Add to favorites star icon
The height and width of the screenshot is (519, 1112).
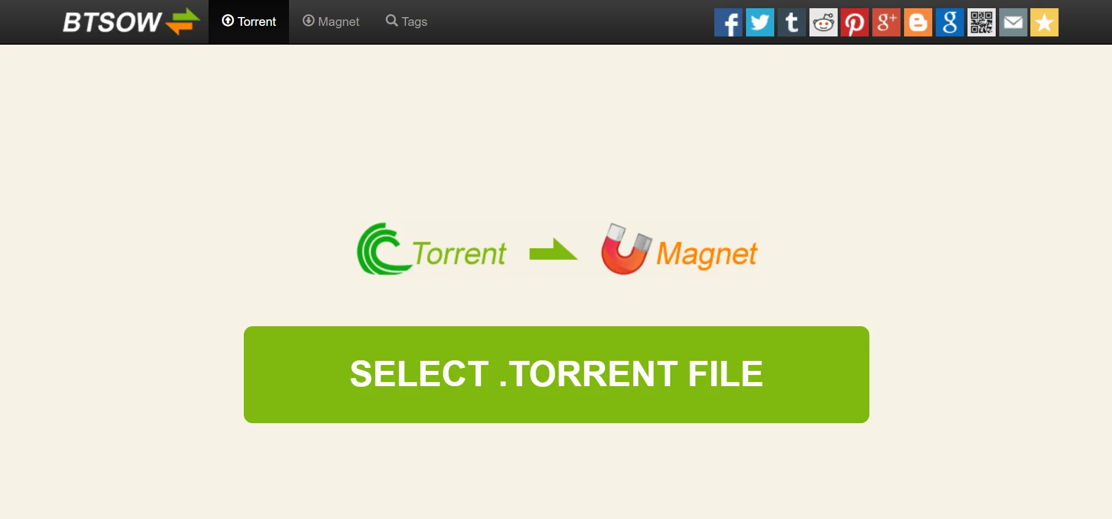[x=1044, y=22]
